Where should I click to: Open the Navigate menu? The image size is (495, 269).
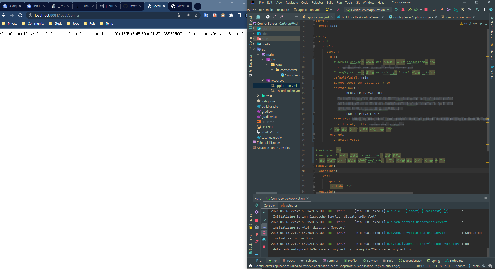[x=292, y=2]
